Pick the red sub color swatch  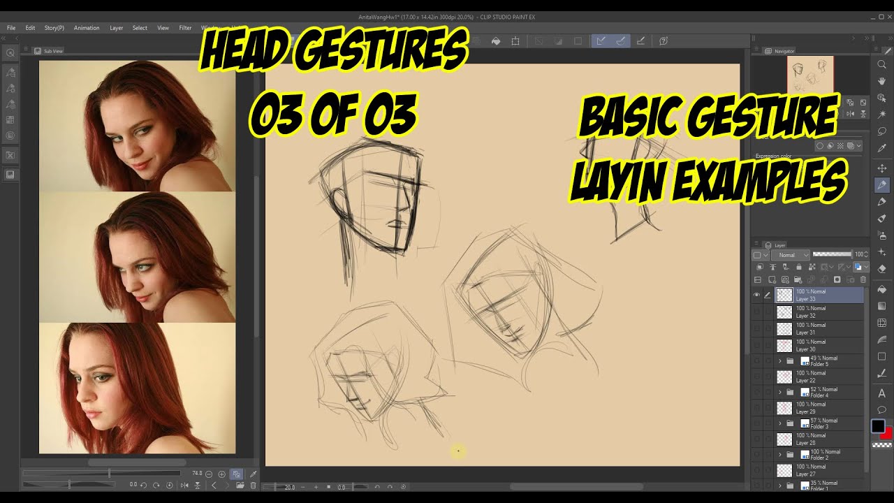click(x=888, y=434)
